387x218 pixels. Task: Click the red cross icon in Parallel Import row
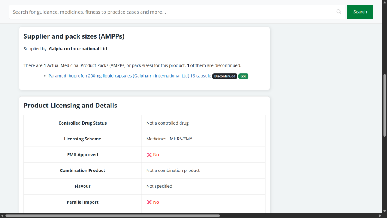149,202
